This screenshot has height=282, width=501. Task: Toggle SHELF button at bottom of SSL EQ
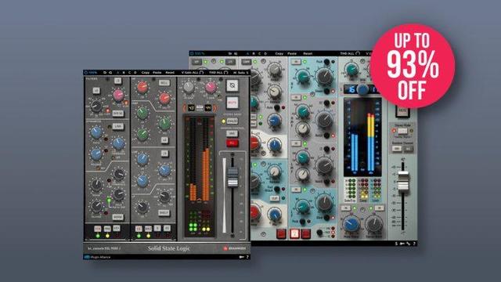click(164, 213)
